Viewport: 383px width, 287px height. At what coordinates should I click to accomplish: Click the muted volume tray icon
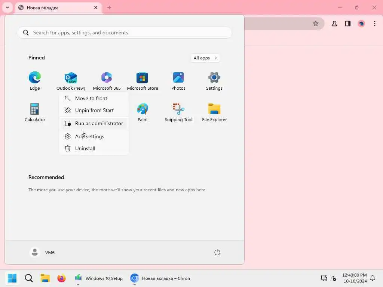[333, 278]
